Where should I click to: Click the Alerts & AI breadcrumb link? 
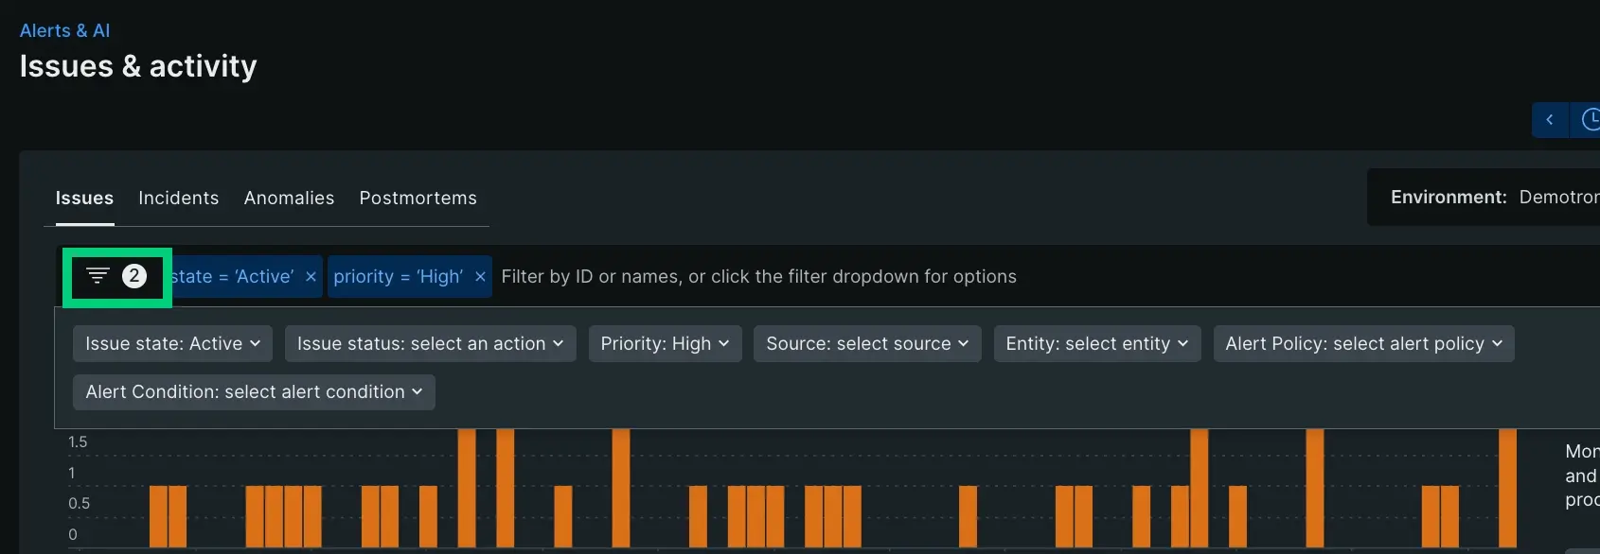64,31
